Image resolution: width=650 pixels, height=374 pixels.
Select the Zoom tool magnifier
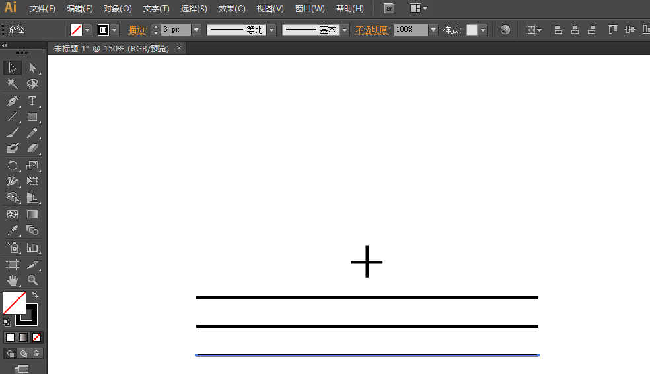[x=32, y=280]
